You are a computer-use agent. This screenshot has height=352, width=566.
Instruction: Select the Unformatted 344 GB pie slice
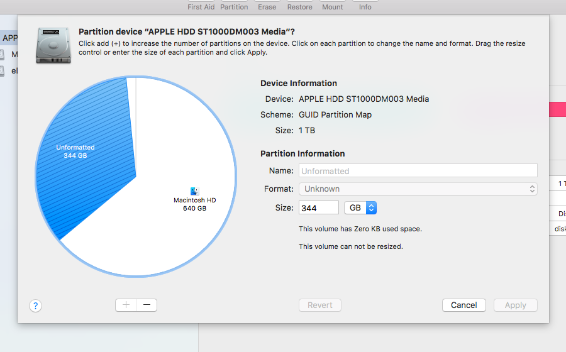(x=87, y=158)
